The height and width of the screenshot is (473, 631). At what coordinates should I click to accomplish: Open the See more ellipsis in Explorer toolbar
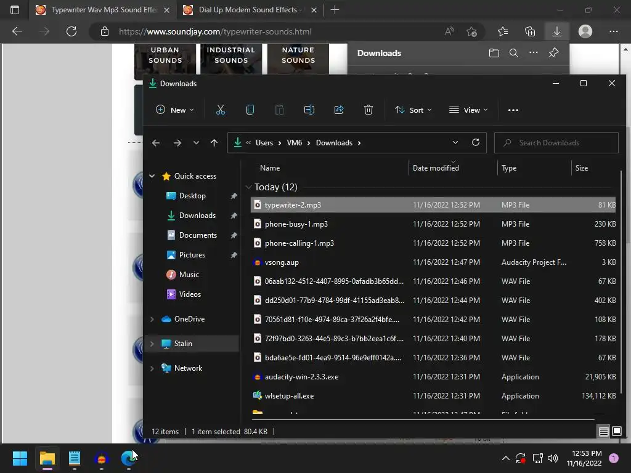(513, 110)
